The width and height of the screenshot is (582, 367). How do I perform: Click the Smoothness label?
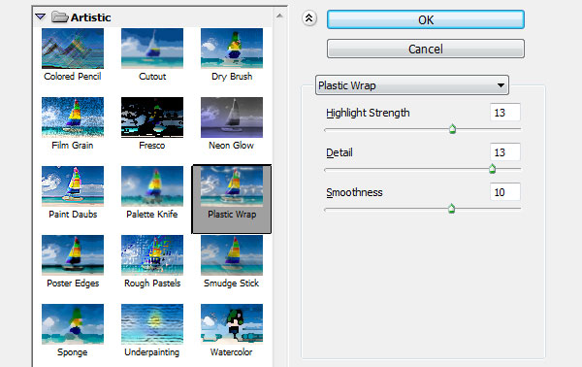354,192
